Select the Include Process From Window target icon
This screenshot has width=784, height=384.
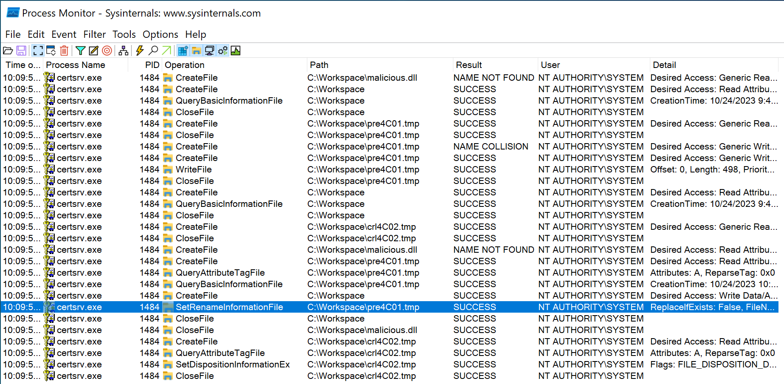[x=107, y=51]
